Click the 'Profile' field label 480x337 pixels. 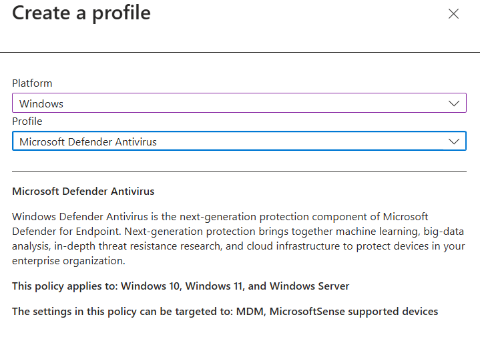pos(27,121)
